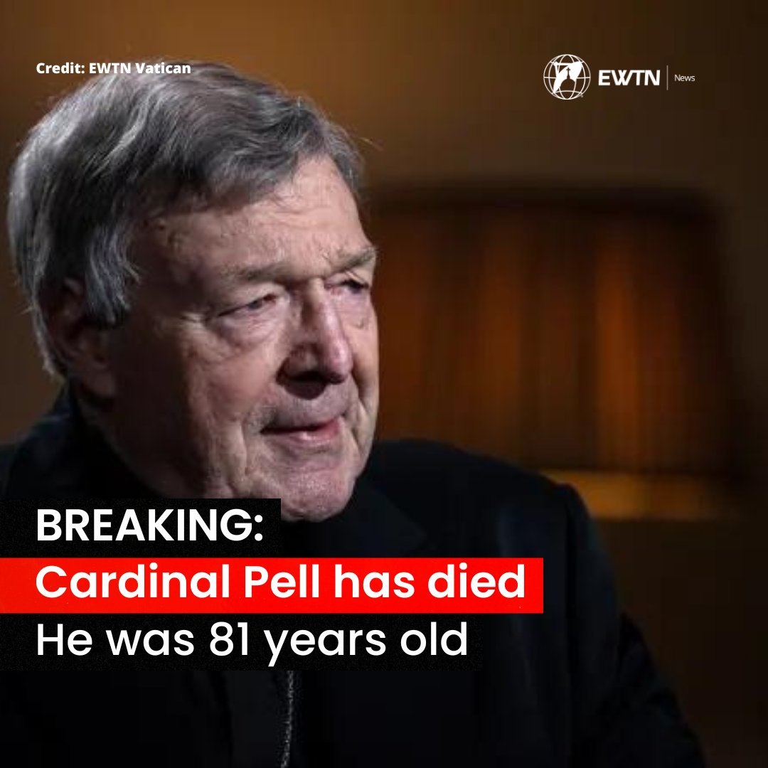The image size is (768, 768).
Task: Click the Credit: EWTN Vatican caption
Action: tap(113, 68)
